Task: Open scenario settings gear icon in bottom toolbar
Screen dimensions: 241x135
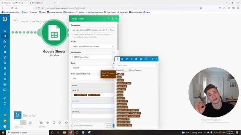Action: [x=48, y=123]
